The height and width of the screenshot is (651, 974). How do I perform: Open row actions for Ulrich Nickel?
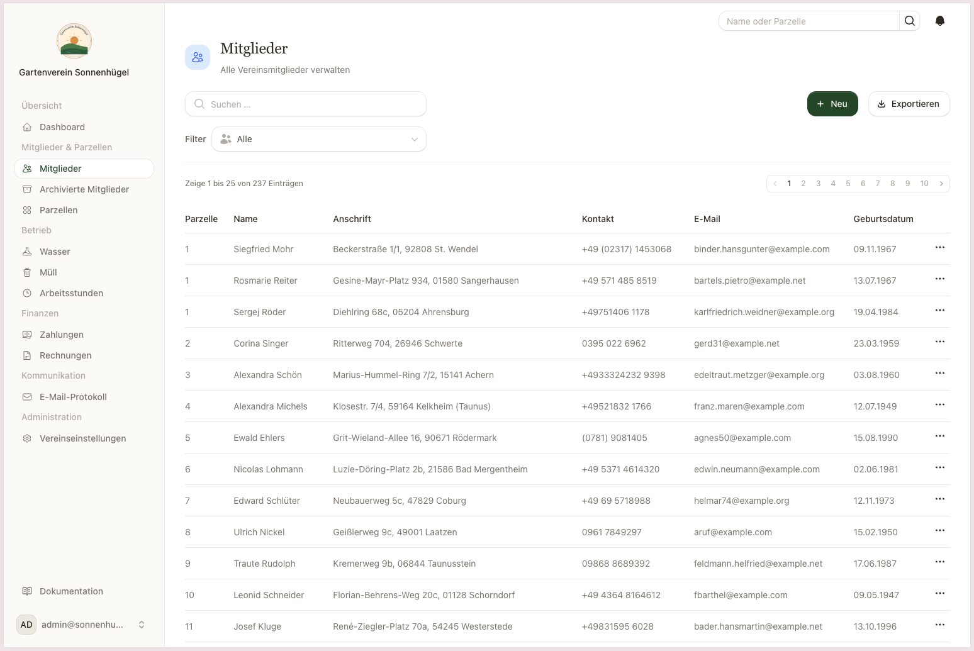coord(940,531)
